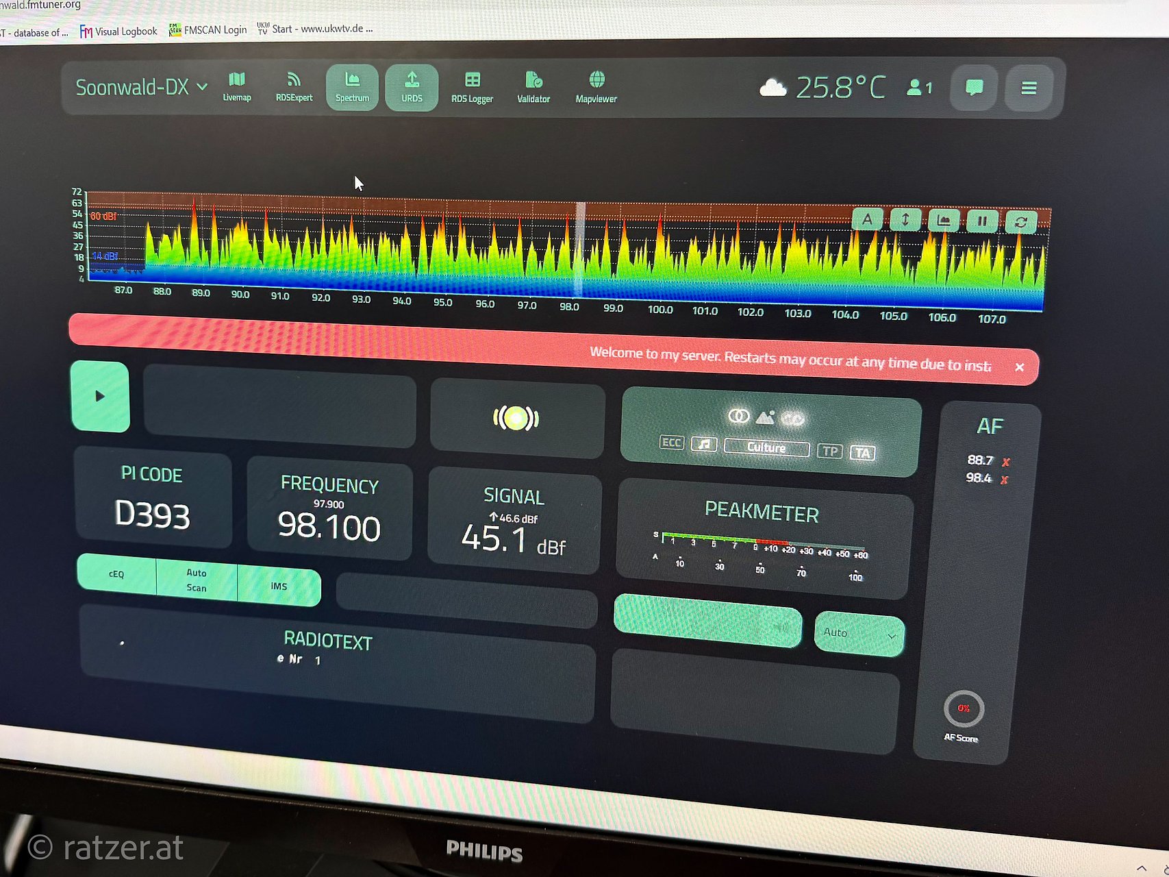Click the weather cloud icon
Viewport: 1169px width, 877px height.
[773, 88]
